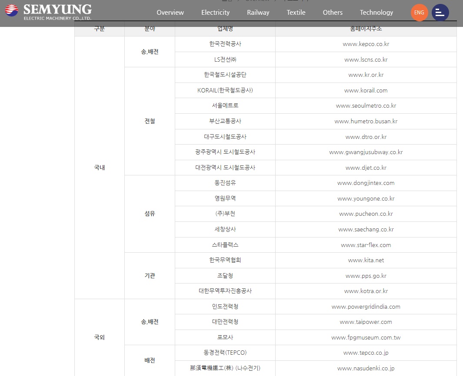Visit www.kita.net link
Screen dimensions: 463x376
pyautogui.click(x=366, y=261)
